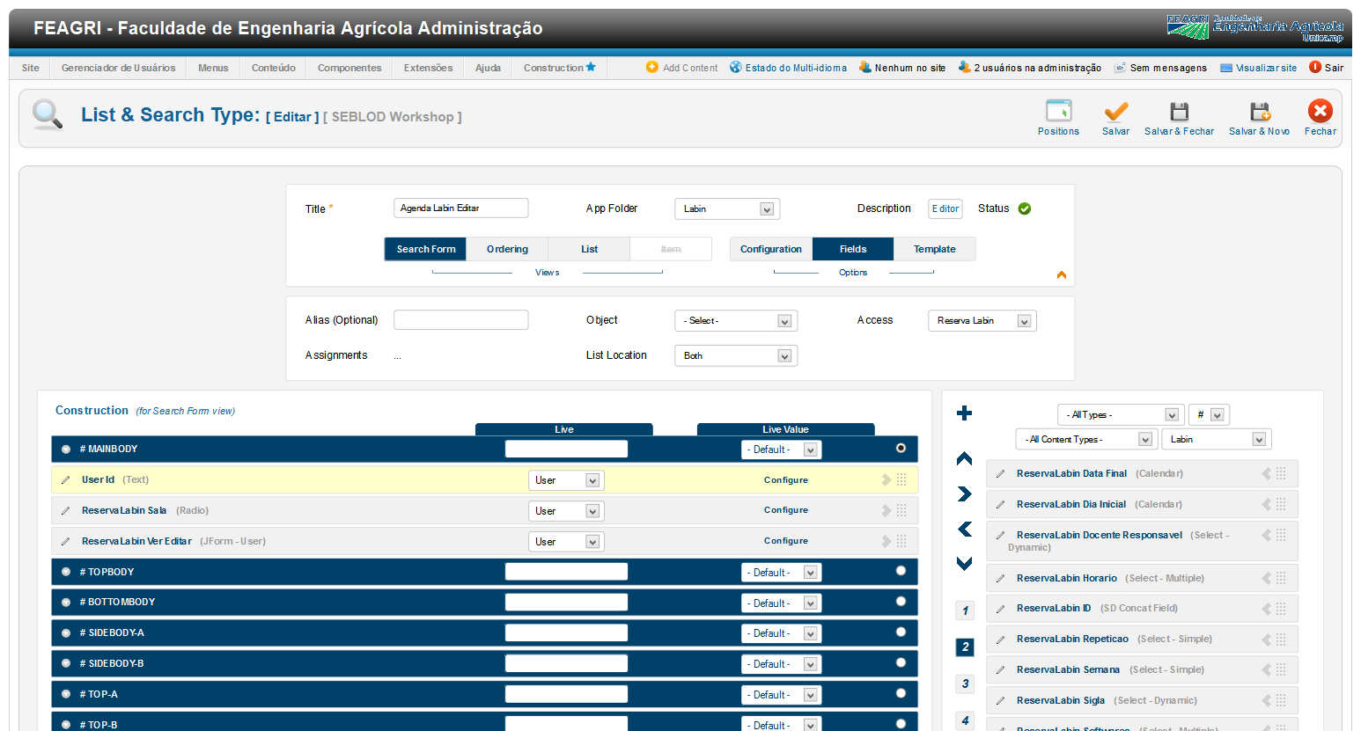
Task: Click the green Status check icon
Action: 1025,208
